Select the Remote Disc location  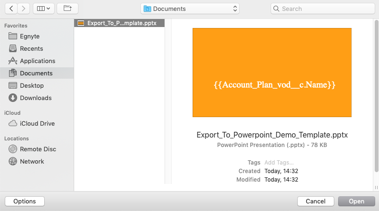point(38,149)
